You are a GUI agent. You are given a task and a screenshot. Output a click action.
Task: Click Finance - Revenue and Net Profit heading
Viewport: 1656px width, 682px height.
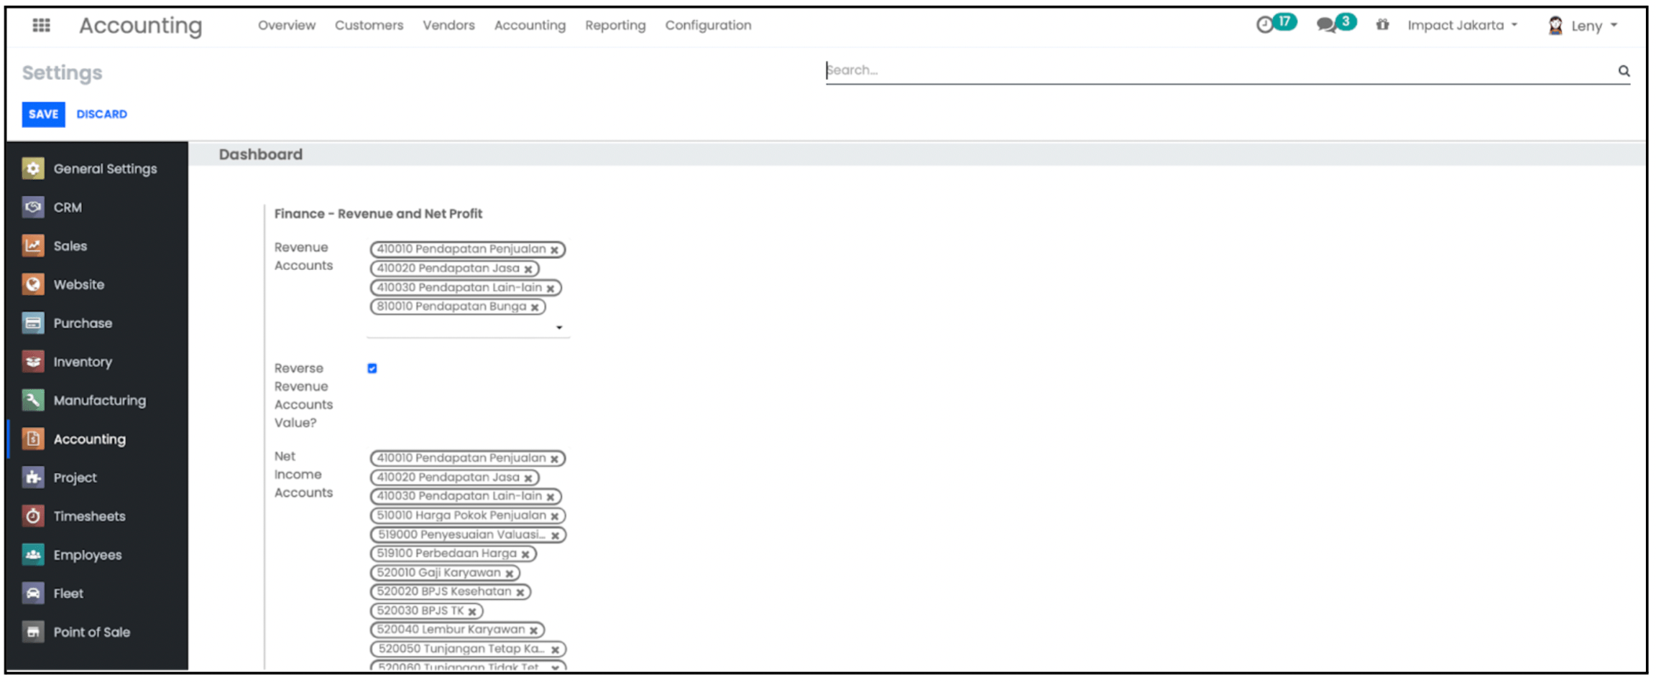click(x=378, y=214)
